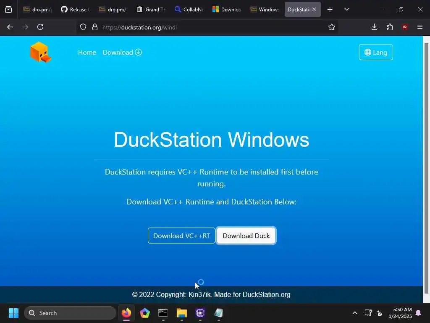Open the terminal taskbar app
Screen dimensions: 430x323
click(x=163, y=313)
